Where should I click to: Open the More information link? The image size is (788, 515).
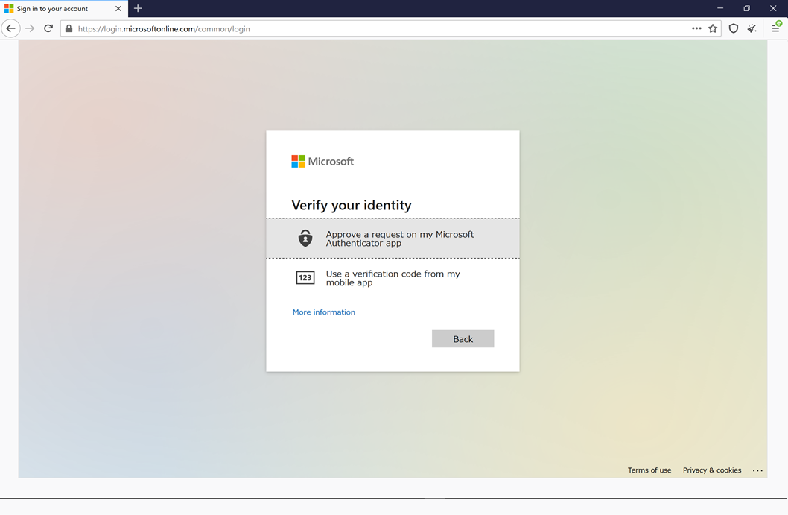(x=324, y=312)
